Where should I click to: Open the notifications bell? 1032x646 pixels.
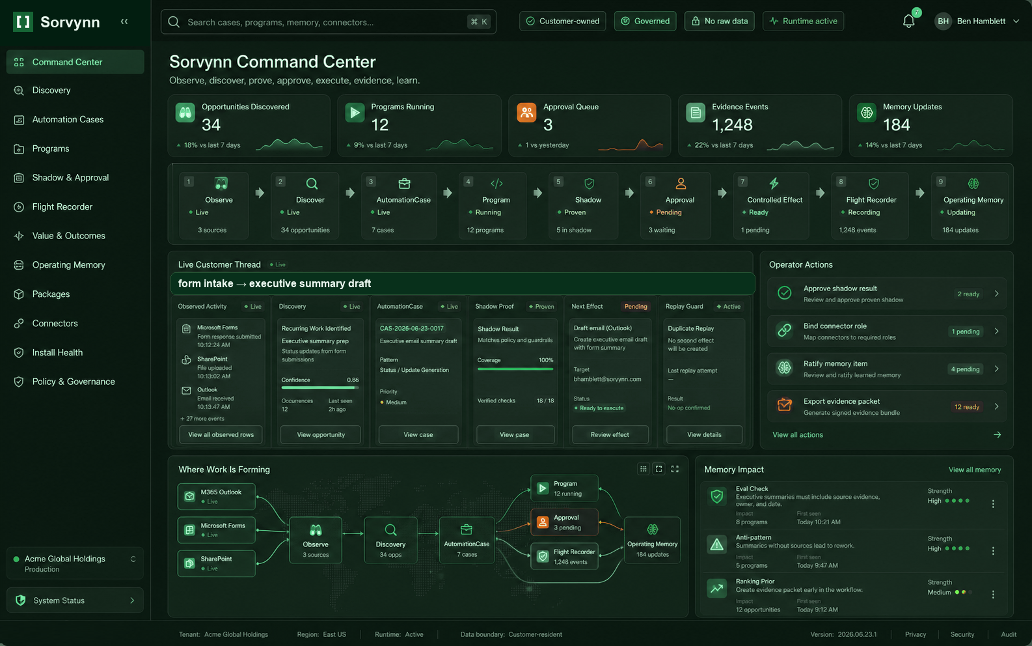coord(909,21)
